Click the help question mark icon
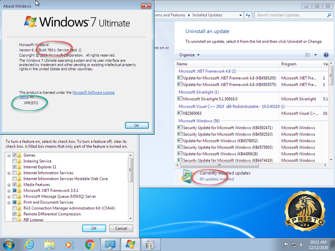 point(326,55)
